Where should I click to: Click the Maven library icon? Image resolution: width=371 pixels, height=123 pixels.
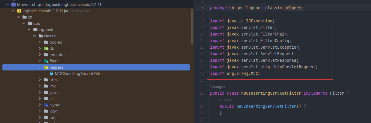pyautogui.click(x=13, y=4)
